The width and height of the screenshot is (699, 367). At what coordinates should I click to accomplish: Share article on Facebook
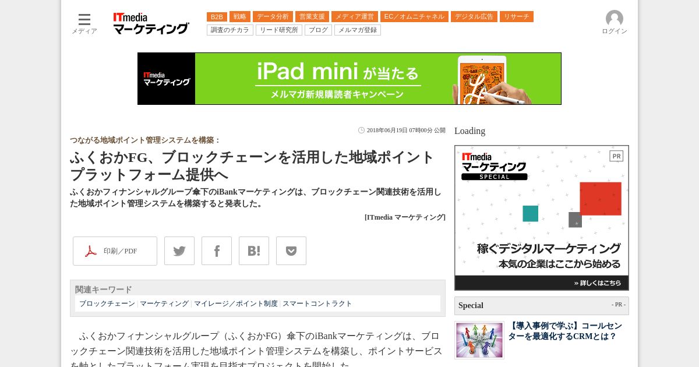point(217,251)
